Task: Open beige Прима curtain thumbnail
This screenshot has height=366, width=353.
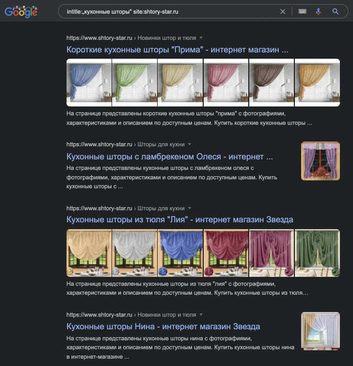Action: (180, 82)
